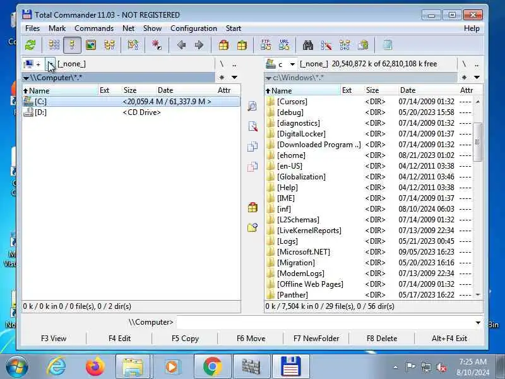
Task: Click the View magnifier icon in middle bar
Action: (252, 106)
